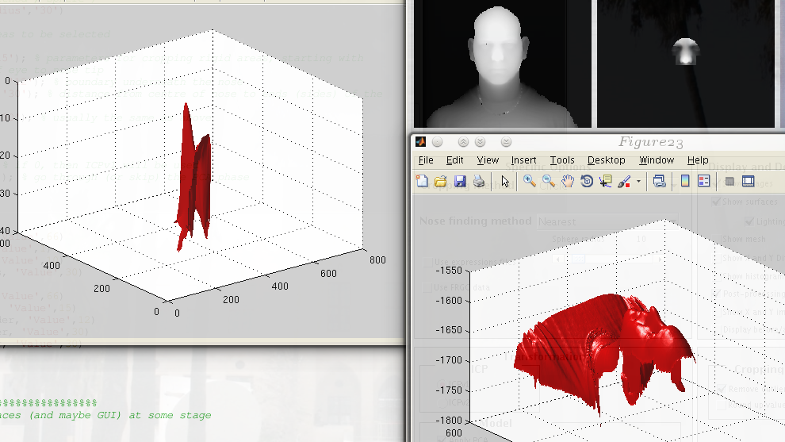This screenshot has width=785, height=442.
Task: Select the cropped nose depth image
Action: (685, 64)
